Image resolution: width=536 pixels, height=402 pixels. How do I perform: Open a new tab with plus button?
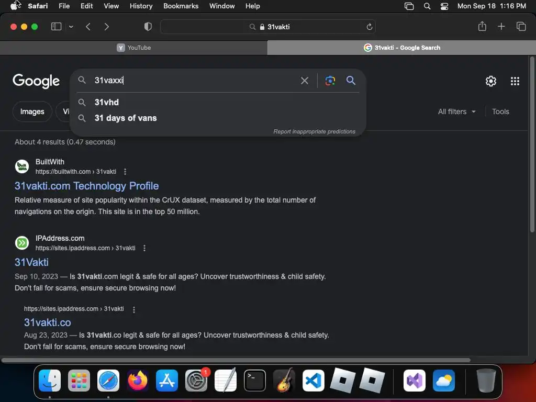point(501,26)
